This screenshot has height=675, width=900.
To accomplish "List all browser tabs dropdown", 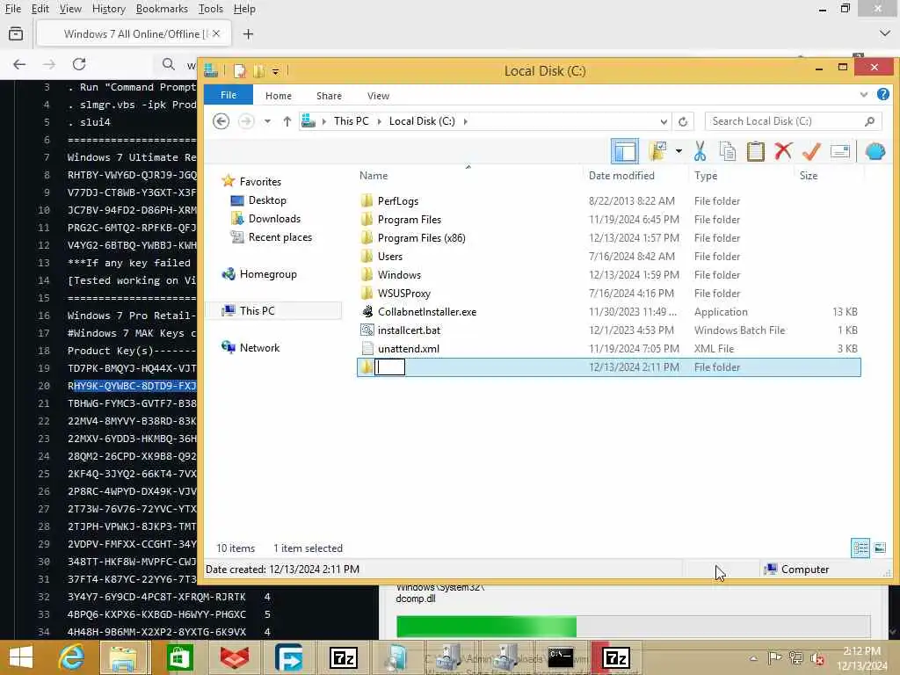I will click(885, 34).
